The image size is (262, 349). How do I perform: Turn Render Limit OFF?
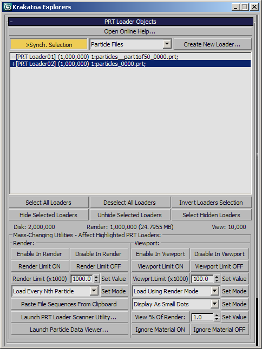click(x=99, y=266)
